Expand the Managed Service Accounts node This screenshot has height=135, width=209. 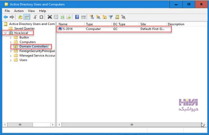pyautogui.click(x=10, y=56)
